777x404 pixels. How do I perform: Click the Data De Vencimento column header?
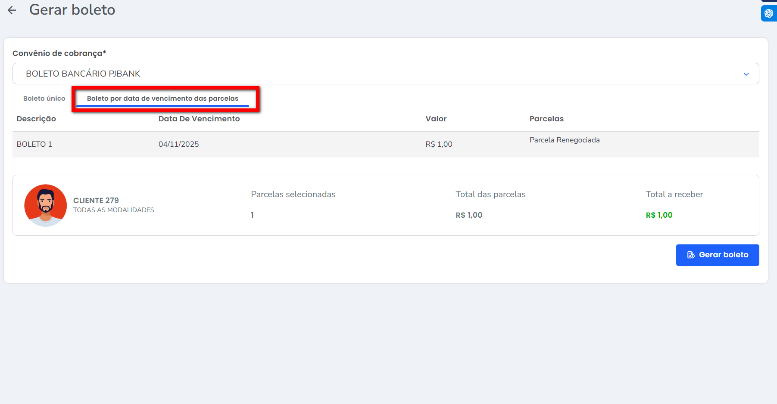tap(199, 119)
